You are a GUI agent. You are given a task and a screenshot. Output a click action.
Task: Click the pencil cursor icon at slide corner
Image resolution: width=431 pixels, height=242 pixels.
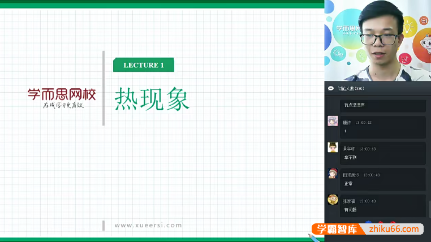[313, 237]
